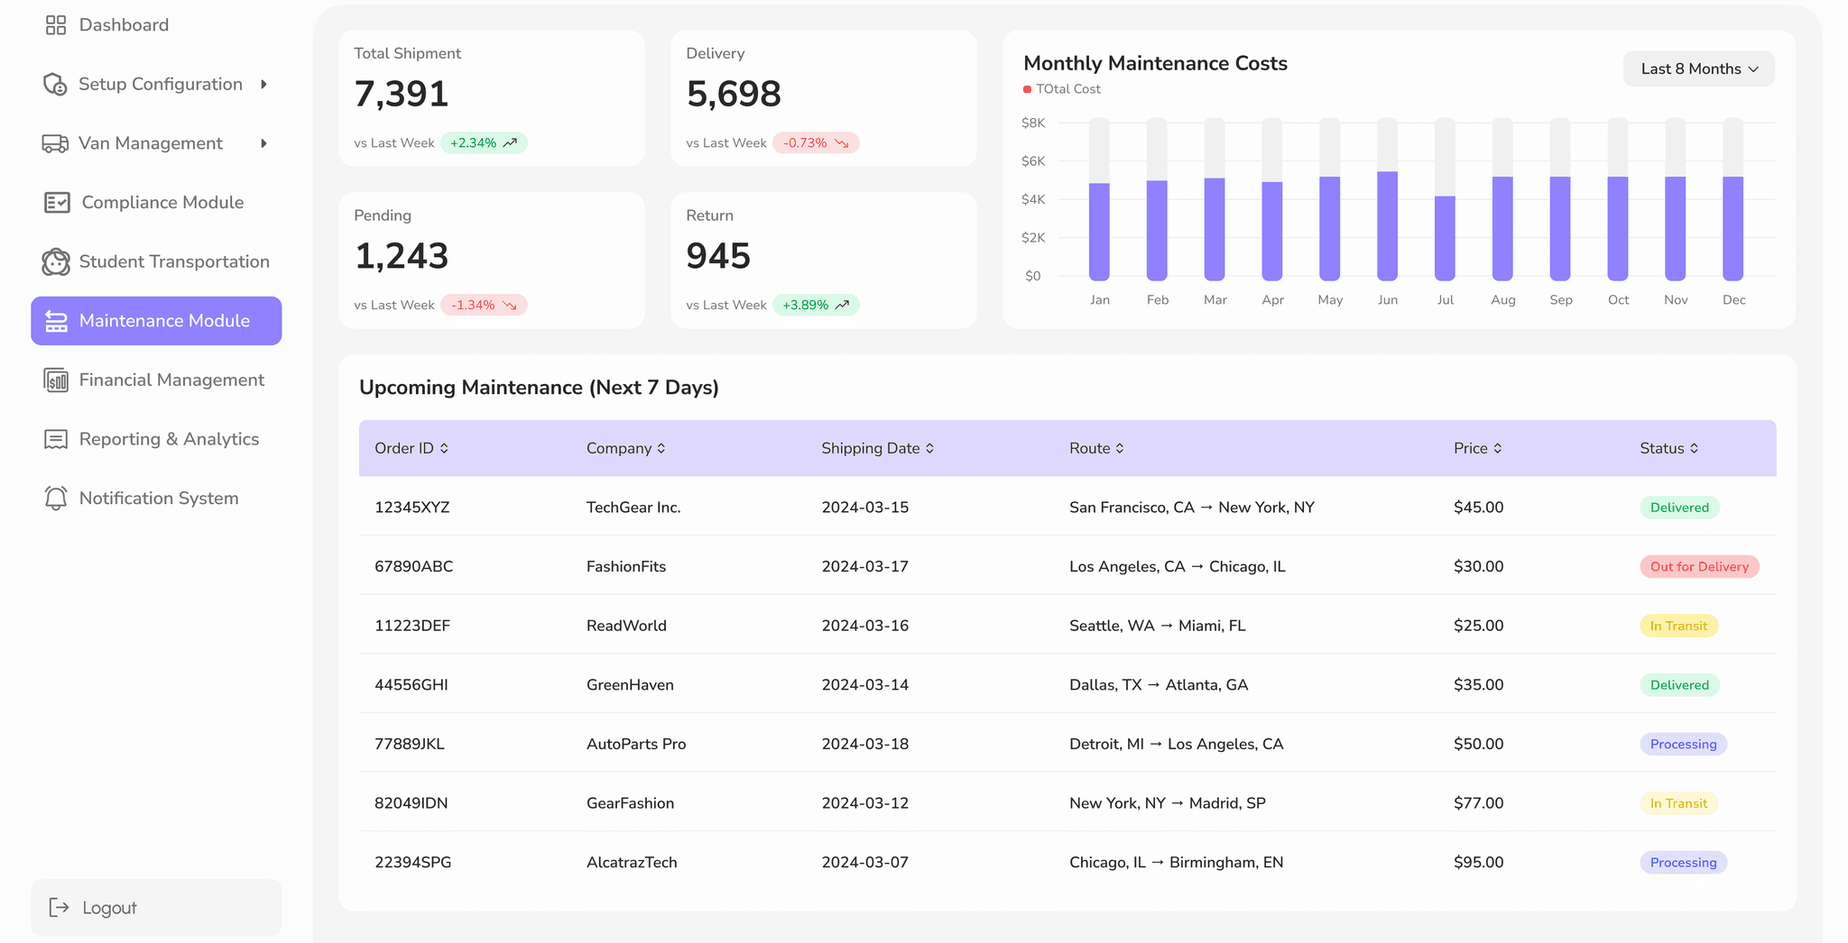
Task: Select Setup Configuration in the sidebar
Action: tap(160, 84)
